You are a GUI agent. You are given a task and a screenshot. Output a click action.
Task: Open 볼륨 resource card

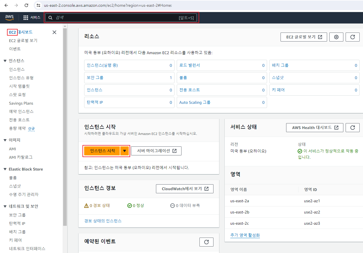[222, 78]
